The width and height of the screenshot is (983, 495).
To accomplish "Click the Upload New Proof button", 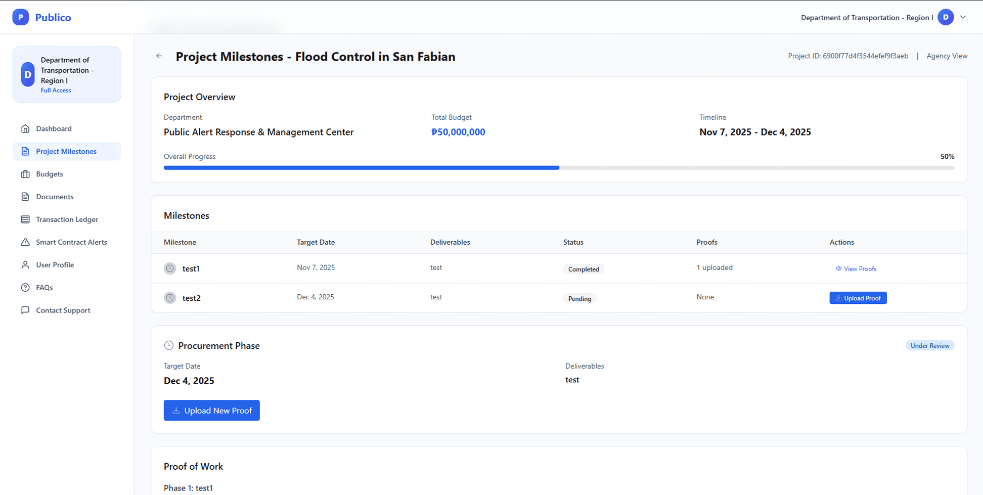I will (212, 411).
